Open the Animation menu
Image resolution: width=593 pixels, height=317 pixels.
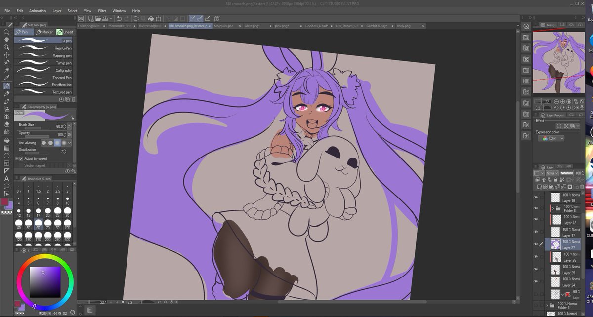coord(38,10)
